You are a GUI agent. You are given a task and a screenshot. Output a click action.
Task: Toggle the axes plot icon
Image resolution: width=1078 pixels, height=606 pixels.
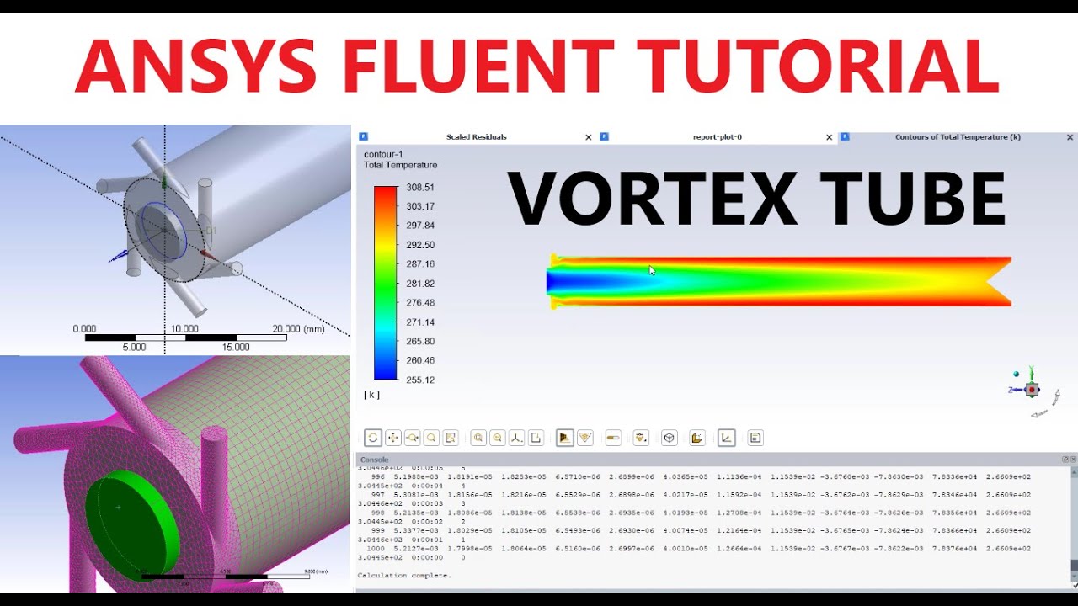pyautogui.click(x=727, y=438)
